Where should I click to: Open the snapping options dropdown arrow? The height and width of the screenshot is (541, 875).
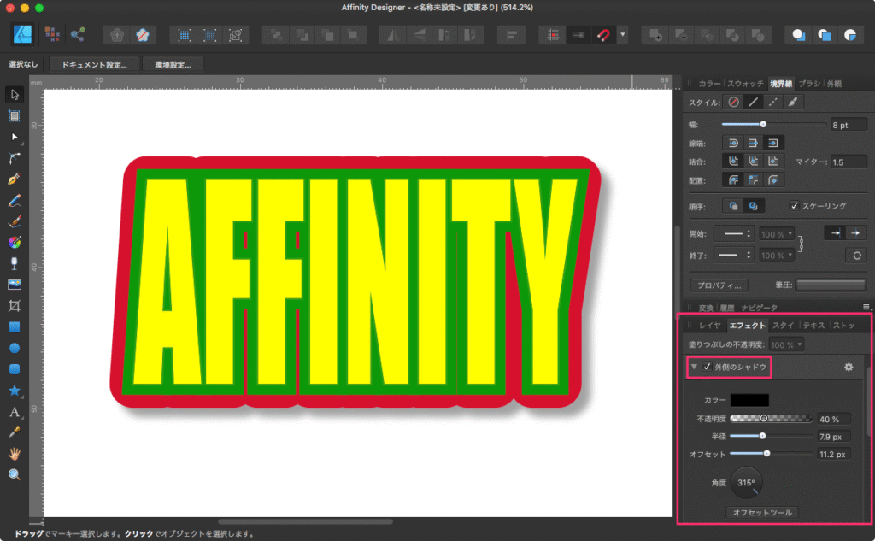click(623, 35)
